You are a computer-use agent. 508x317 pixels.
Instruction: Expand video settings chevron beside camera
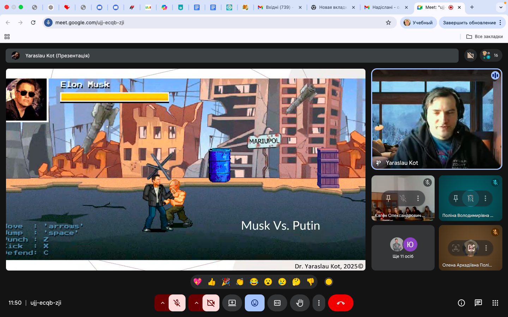pos(196,303)
